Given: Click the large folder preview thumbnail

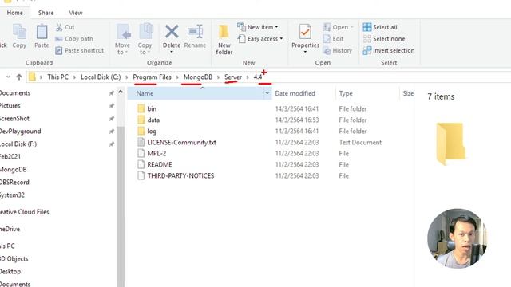Looking at the screenshot, I should tap(450, 143).
